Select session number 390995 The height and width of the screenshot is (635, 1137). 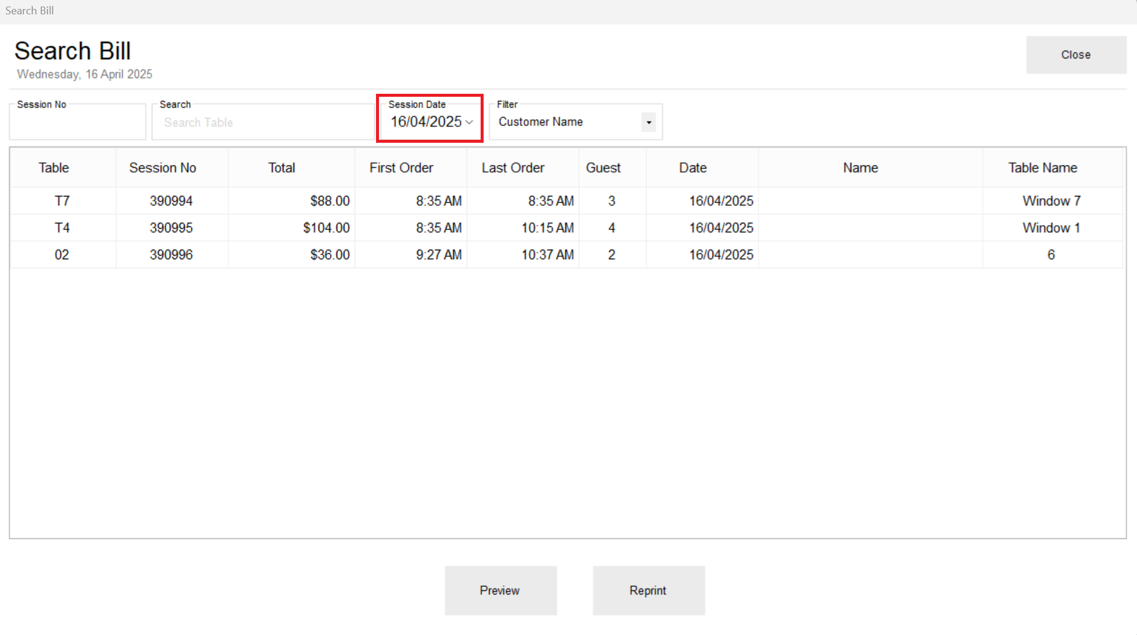(172, 228)
